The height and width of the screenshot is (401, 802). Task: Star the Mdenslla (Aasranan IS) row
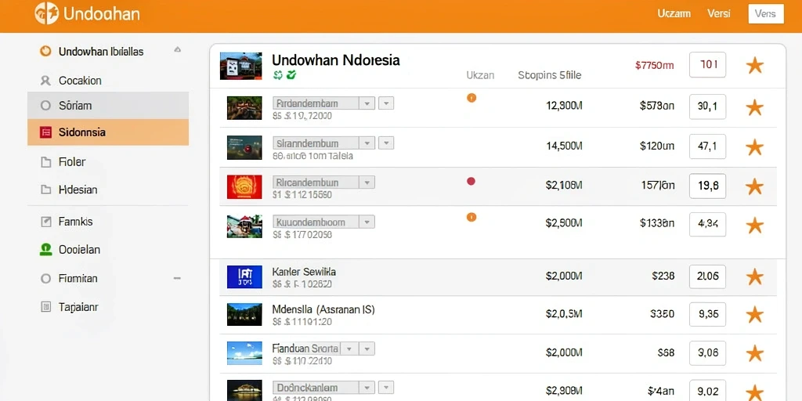click(754, 315)
